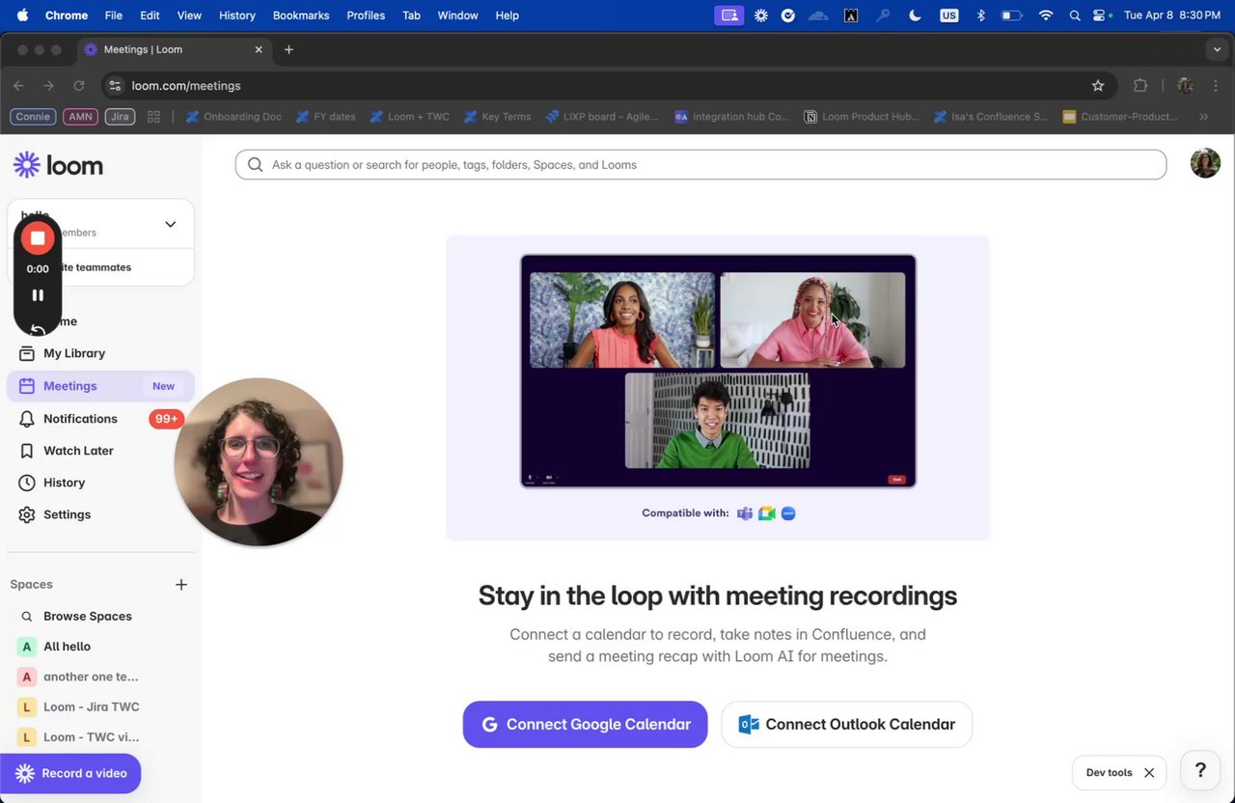Click the Loom logo in the sidebar

tap(58, 165)
